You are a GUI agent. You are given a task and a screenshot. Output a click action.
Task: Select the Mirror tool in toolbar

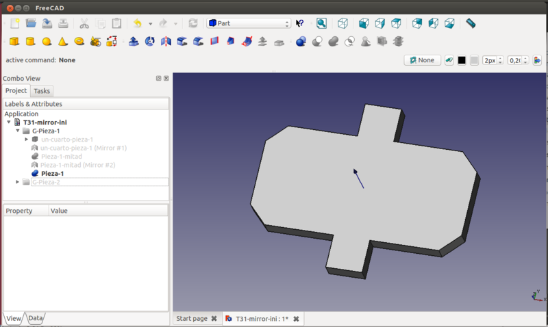pos(166,41)
